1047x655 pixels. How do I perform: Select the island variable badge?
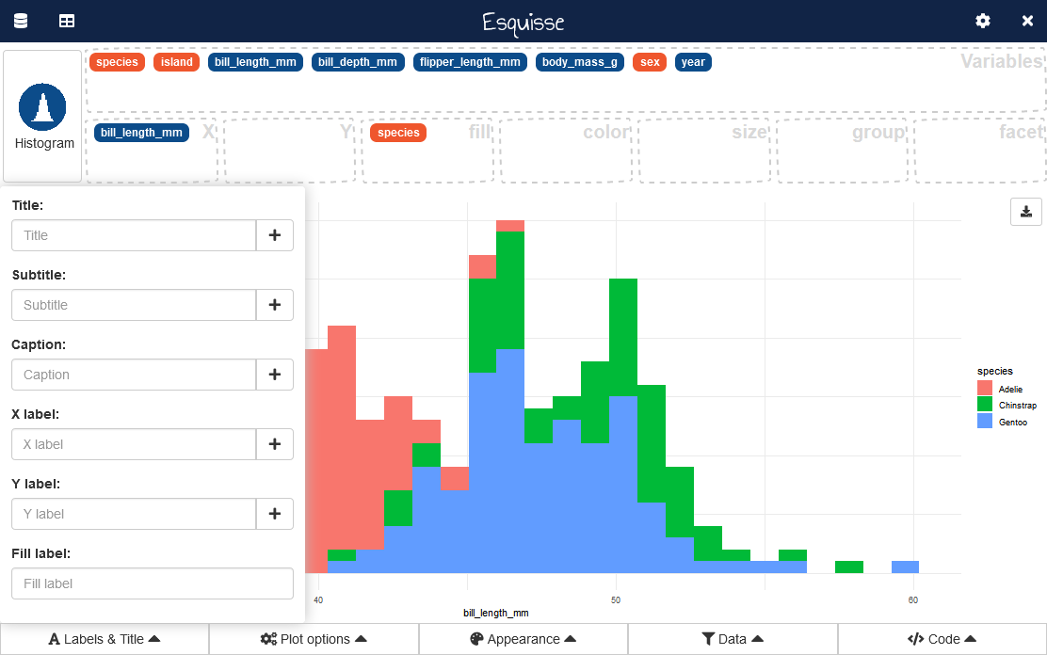[176, 62]
